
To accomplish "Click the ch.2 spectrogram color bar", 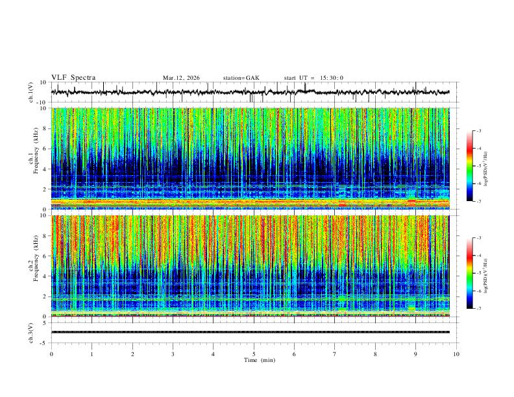I will (469, 273).
